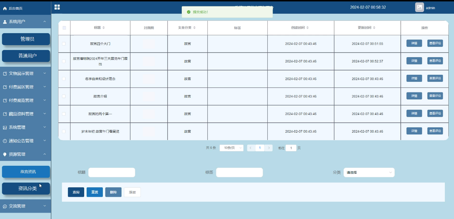Go to 后台首页 in sidebar
The width and height of the screenshot is (454, 219).
(x=25, y=8)
